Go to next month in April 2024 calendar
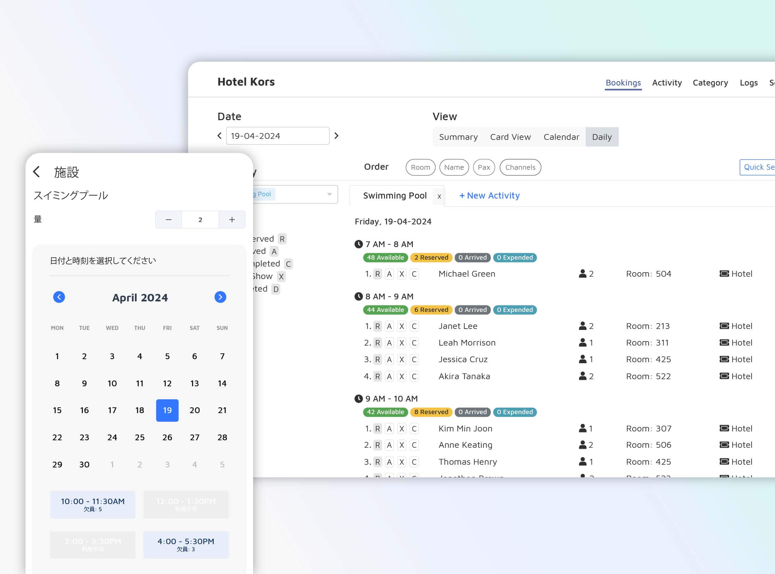 [x=220, y=297]
